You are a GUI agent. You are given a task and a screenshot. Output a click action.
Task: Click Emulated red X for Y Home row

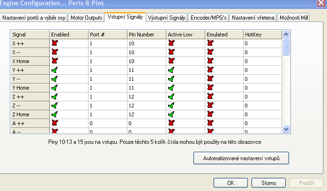(210, 87)
